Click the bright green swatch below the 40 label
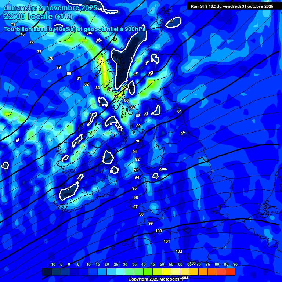The height and width of the screenshot is (282, 282). (148, 272)
